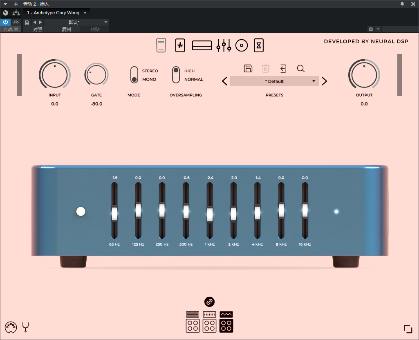Click the 16 kHz EQ slider

pos(305,210)
